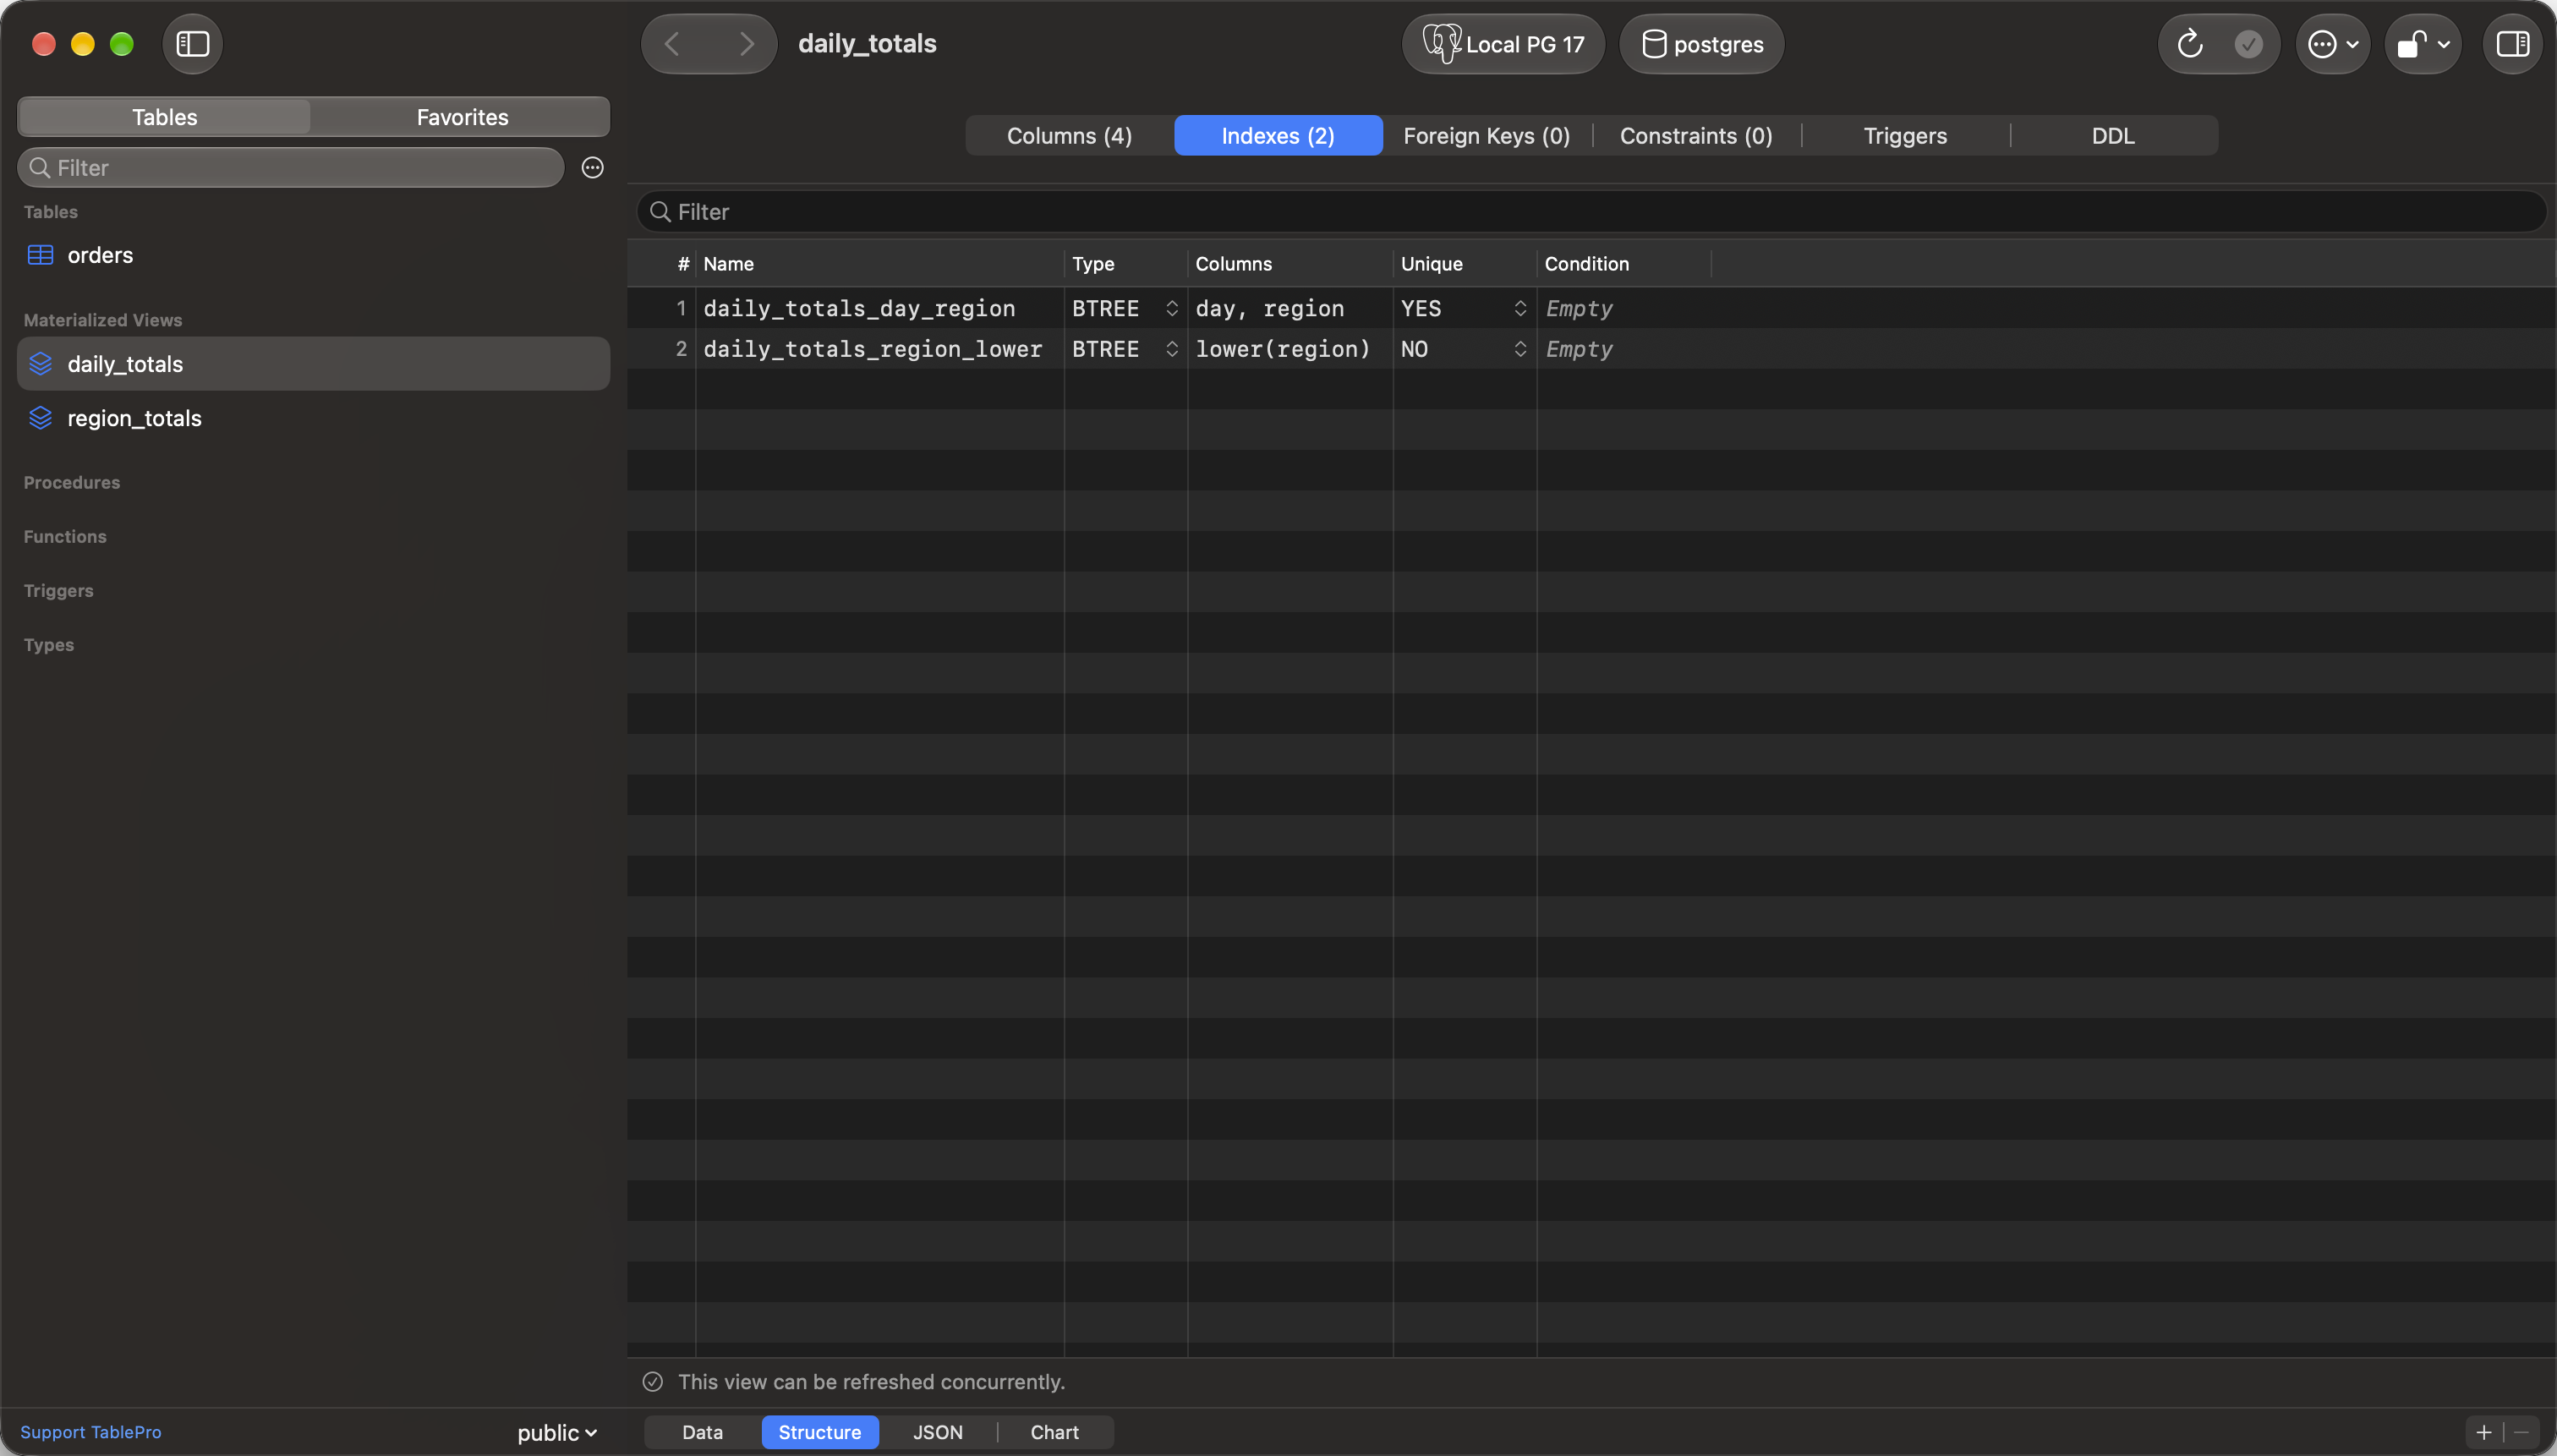Screen dimensions: 2557x1456
Task: Click the checkmark commit icon
Action: (x=2248, y=44)
